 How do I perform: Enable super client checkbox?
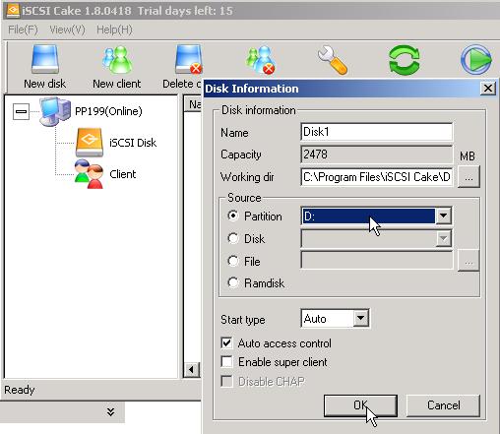tap(226, 362)
